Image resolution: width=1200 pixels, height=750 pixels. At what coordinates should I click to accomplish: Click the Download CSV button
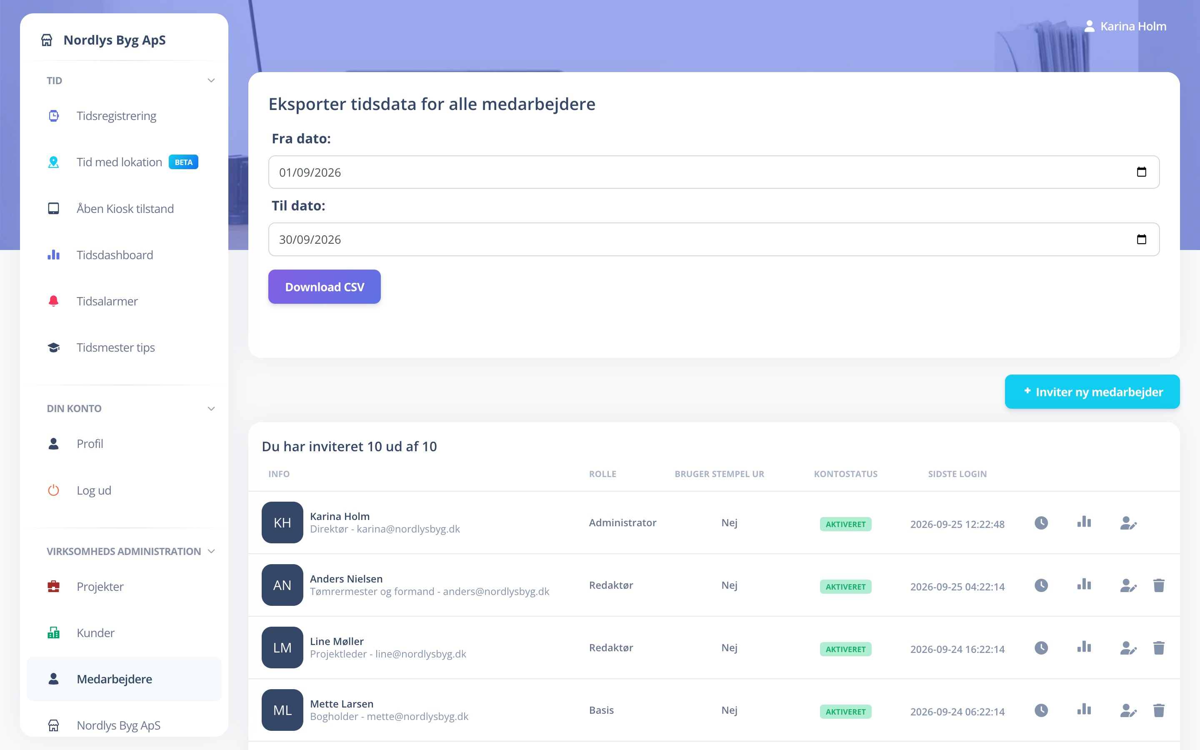tap(324, 287)
